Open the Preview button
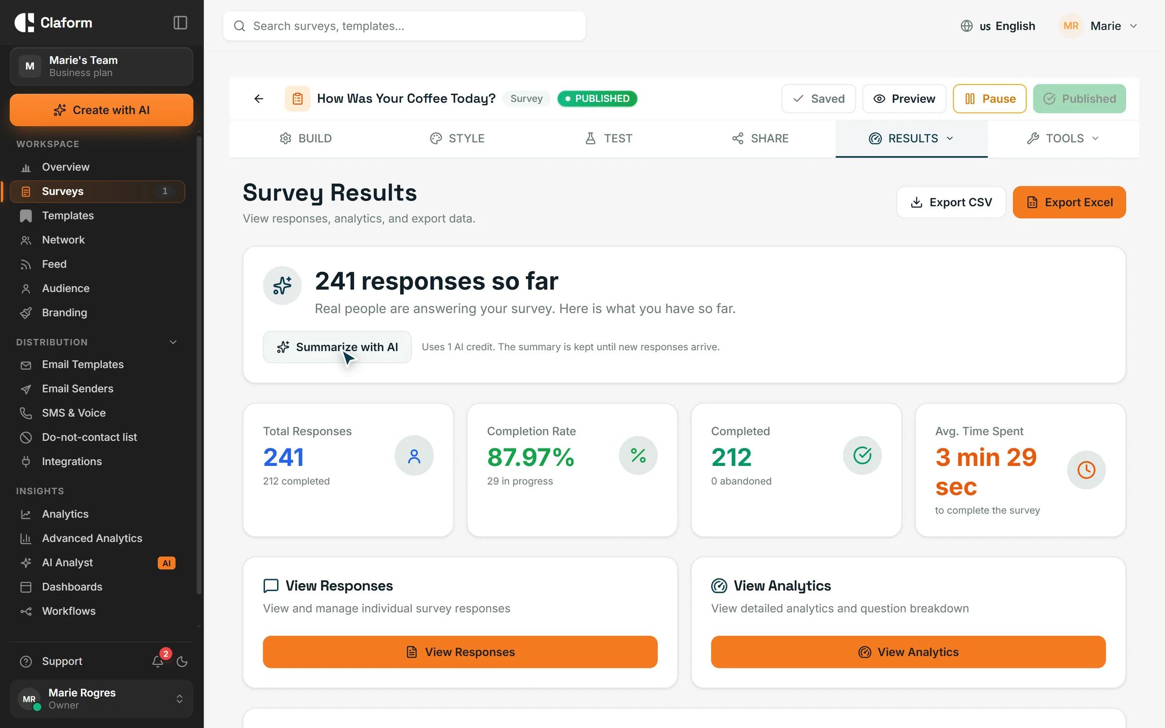This screenshot has height=728, width=1165. click(x=904, y=99)
